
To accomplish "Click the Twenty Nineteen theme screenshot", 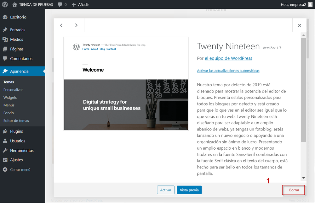I will (x=126, y=84).
